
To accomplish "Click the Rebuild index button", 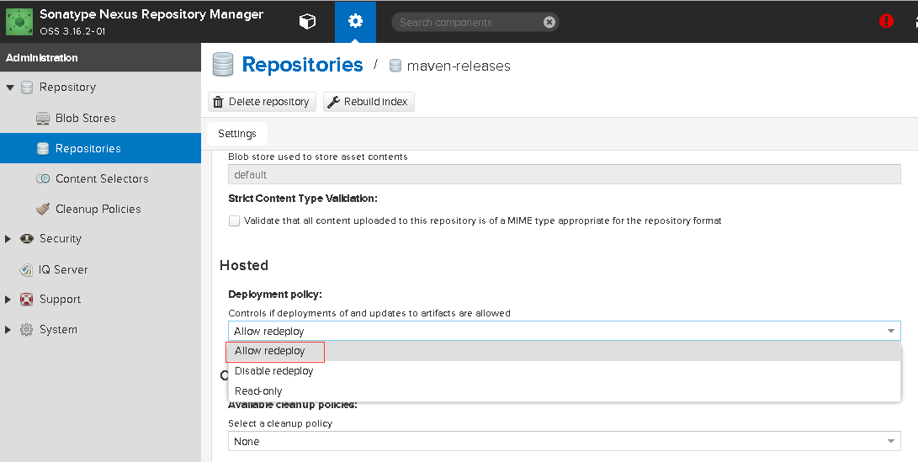I will tap(369, 102).
